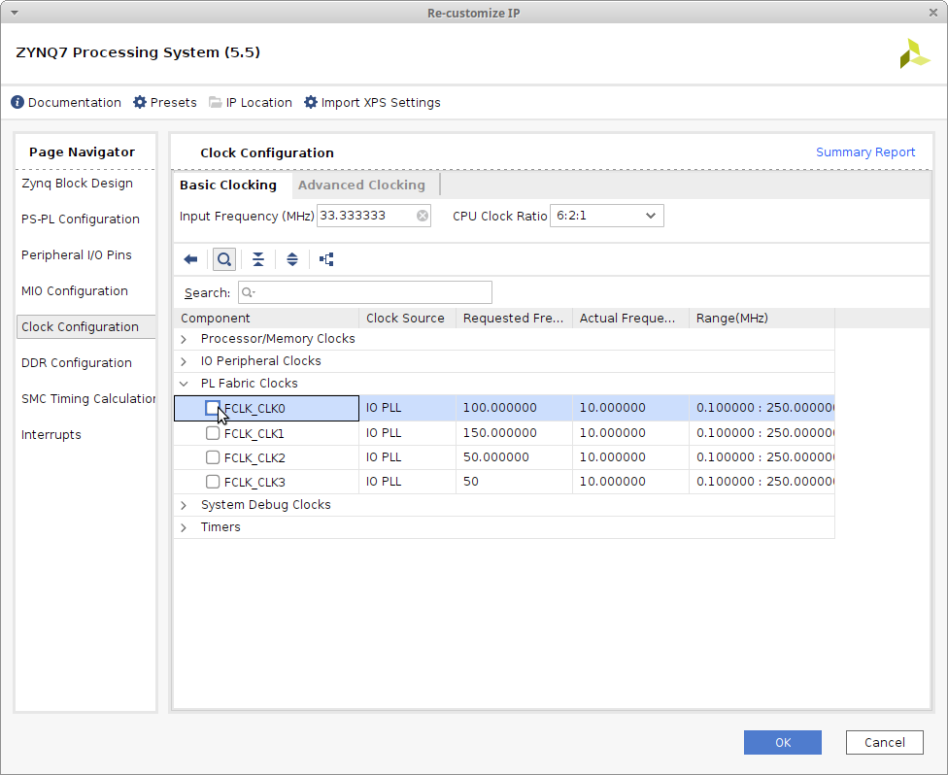Click the tree hierarchy view icon
948x775 pixels.
coord(326,259)
